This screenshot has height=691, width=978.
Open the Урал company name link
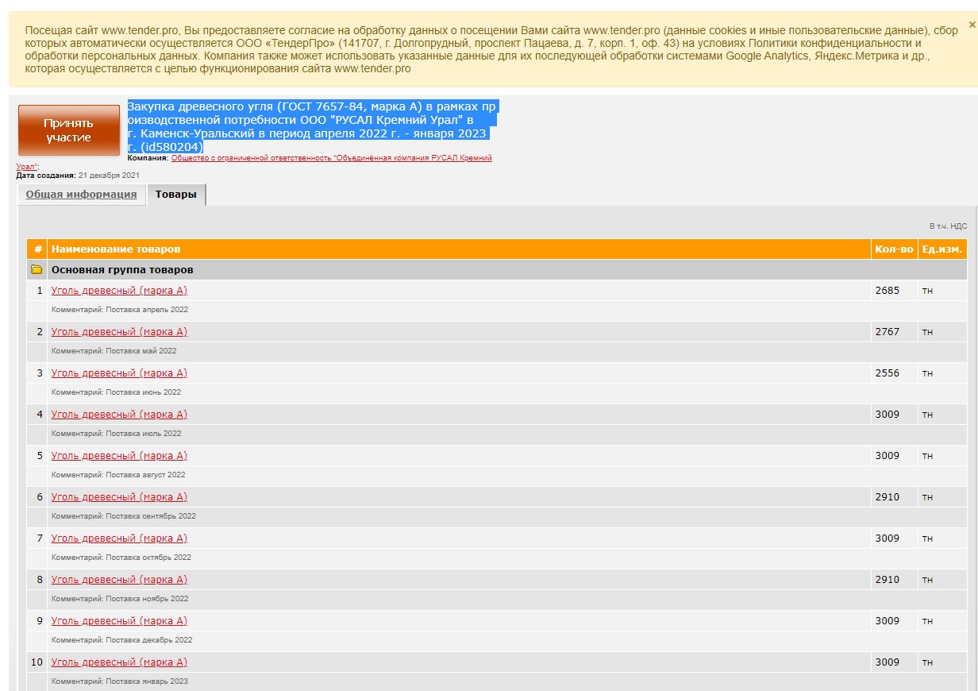point(27,167)
